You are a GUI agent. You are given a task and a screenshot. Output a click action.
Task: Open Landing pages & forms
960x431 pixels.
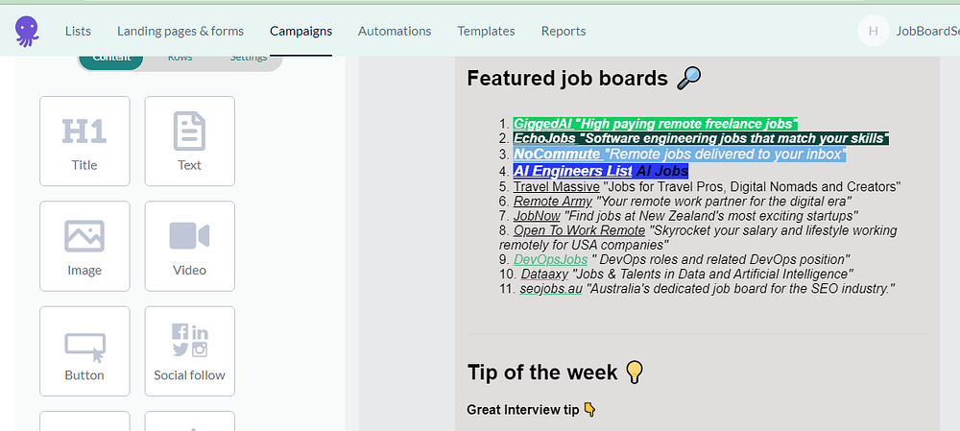coord(180,32)
